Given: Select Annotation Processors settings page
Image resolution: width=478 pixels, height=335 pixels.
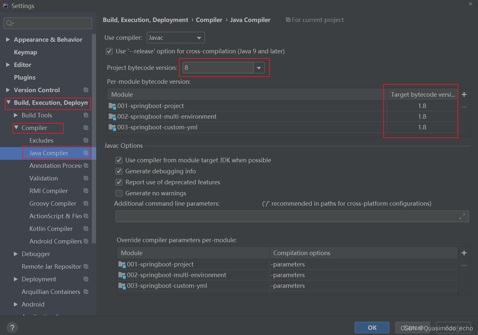Looking at the screenshot, I should click(56, 166).
